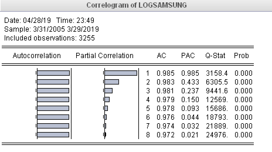Select the PAC value 0.093
The height and width of the screenshot is (152, 272).
[x=190, y=109]
